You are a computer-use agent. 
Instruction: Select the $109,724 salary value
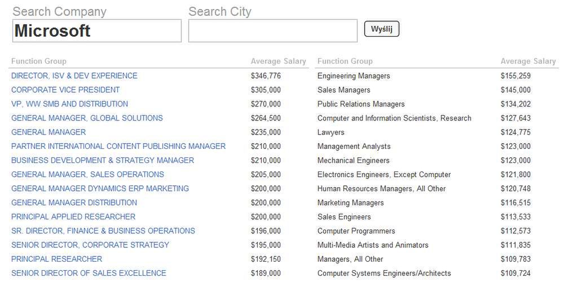(x=515, y=273)
